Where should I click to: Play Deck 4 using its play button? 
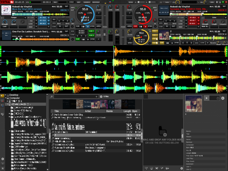point(172,43)
